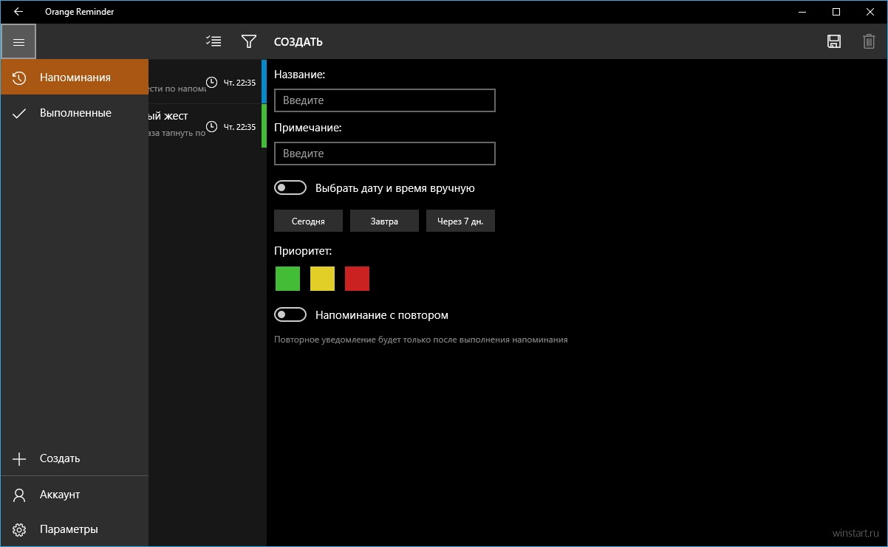This screenshot has width=888, height=547.
Task: Choose 'Через 7 дн.' button
Action: pos(460,221)
